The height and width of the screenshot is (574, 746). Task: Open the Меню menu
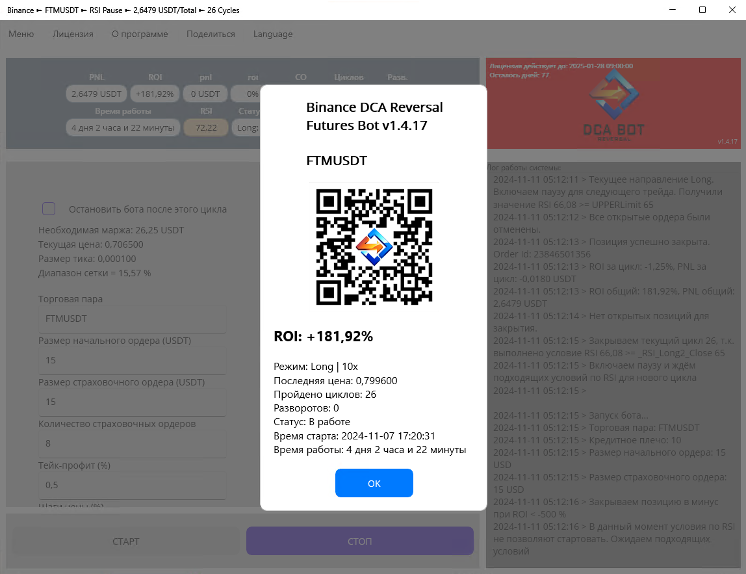pos(21,34)
